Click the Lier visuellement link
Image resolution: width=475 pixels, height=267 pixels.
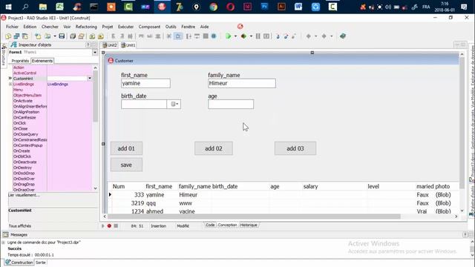coord(24,195)
